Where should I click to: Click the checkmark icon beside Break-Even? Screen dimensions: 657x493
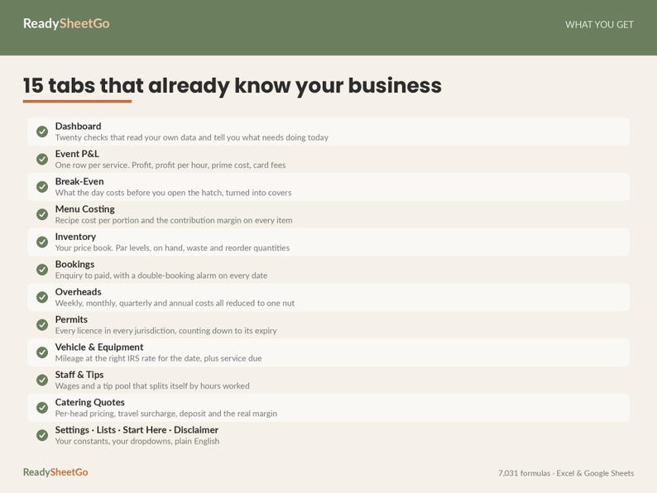coord(42,187)
